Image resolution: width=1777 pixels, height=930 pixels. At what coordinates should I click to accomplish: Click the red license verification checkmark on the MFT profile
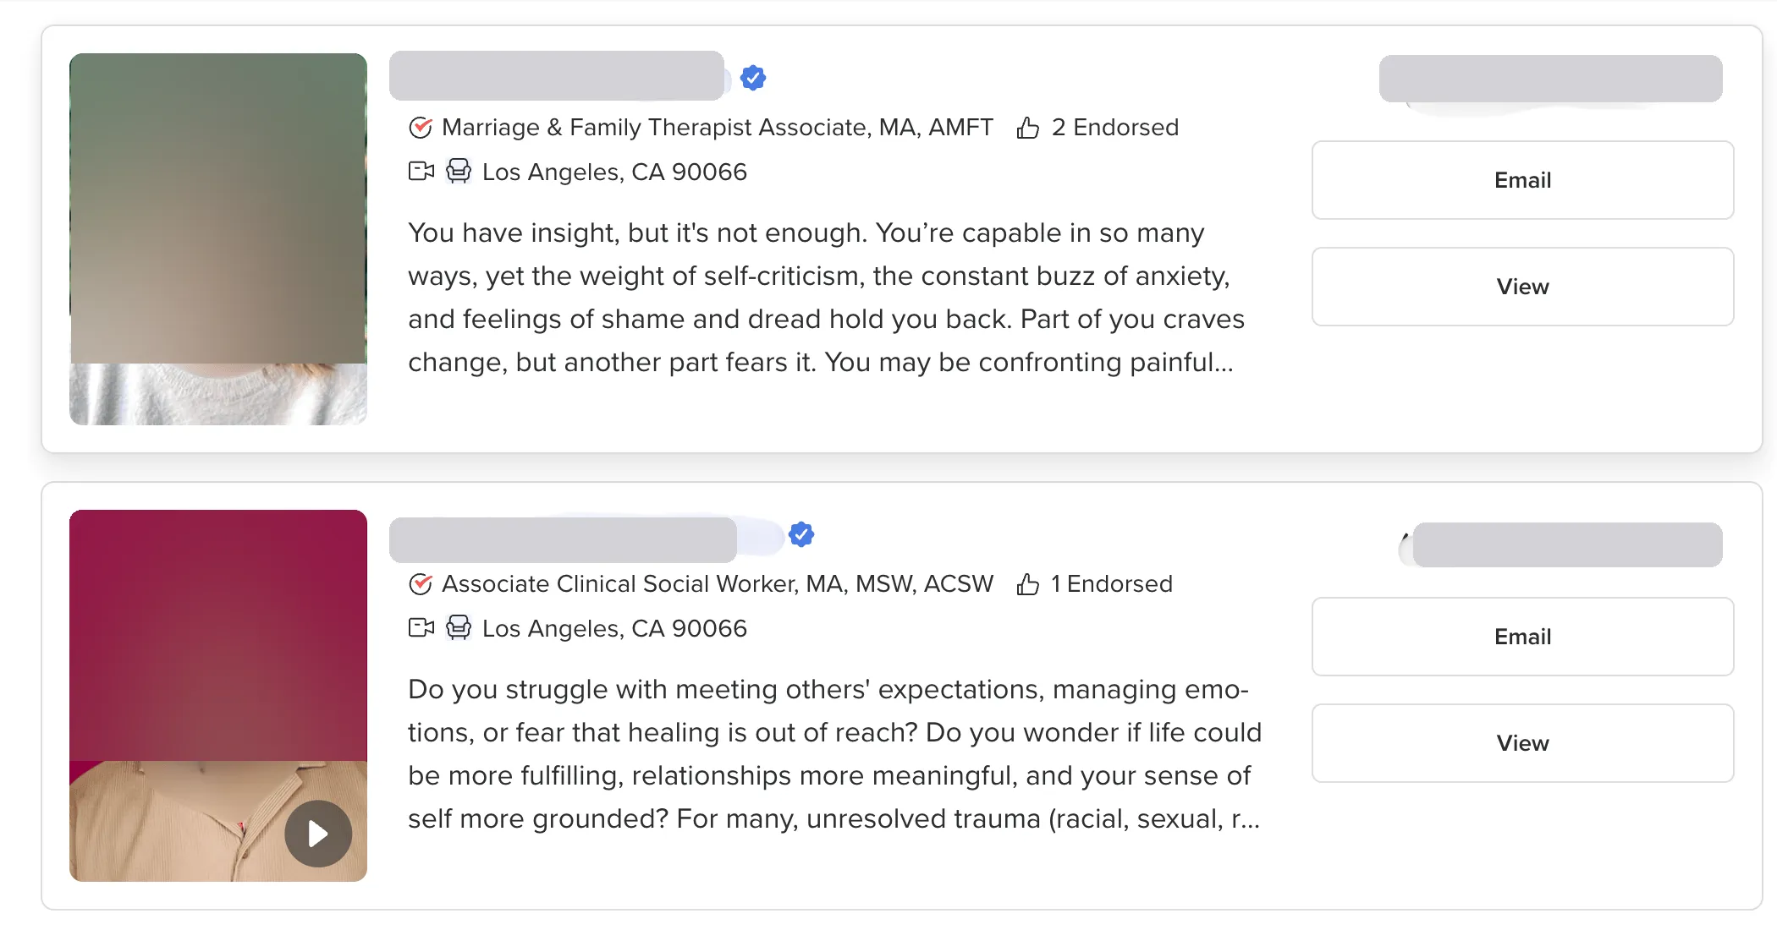(x=421, y=127)
